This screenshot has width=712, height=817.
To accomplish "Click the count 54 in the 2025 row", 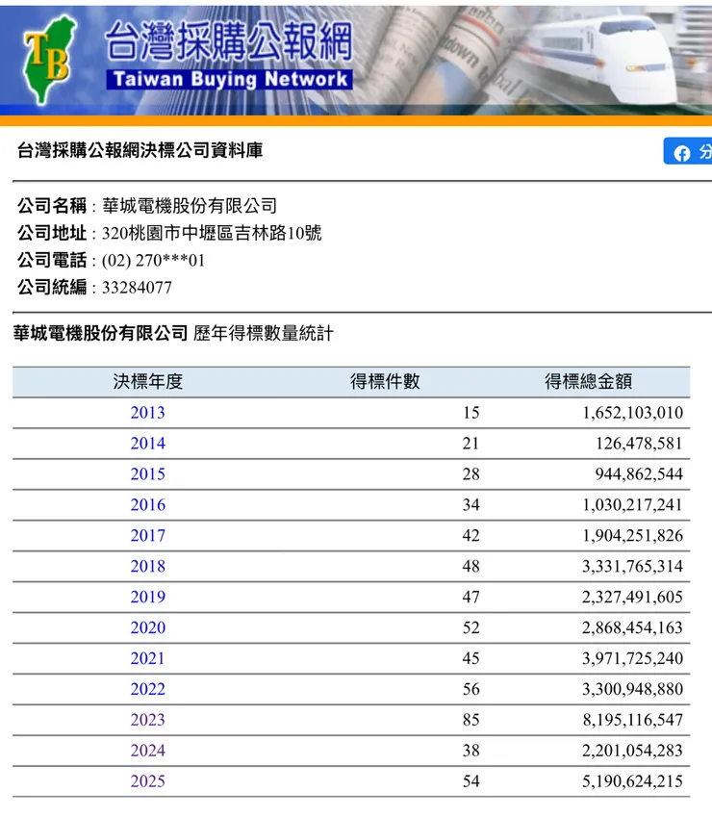I will pos(470,781).
